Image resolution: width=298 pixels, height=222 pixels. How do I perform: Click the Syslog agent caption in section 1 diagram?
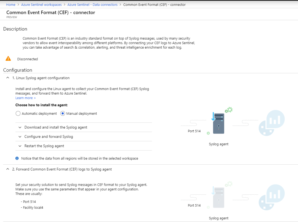pos(219,144)
